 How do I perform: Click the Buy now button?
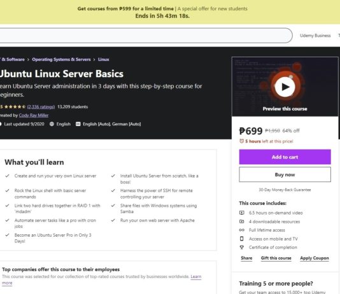coord(285,174)
